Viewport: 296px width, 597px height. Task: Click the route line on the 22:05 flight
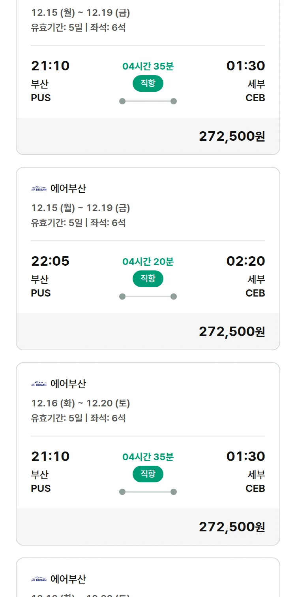click(148, 297)
